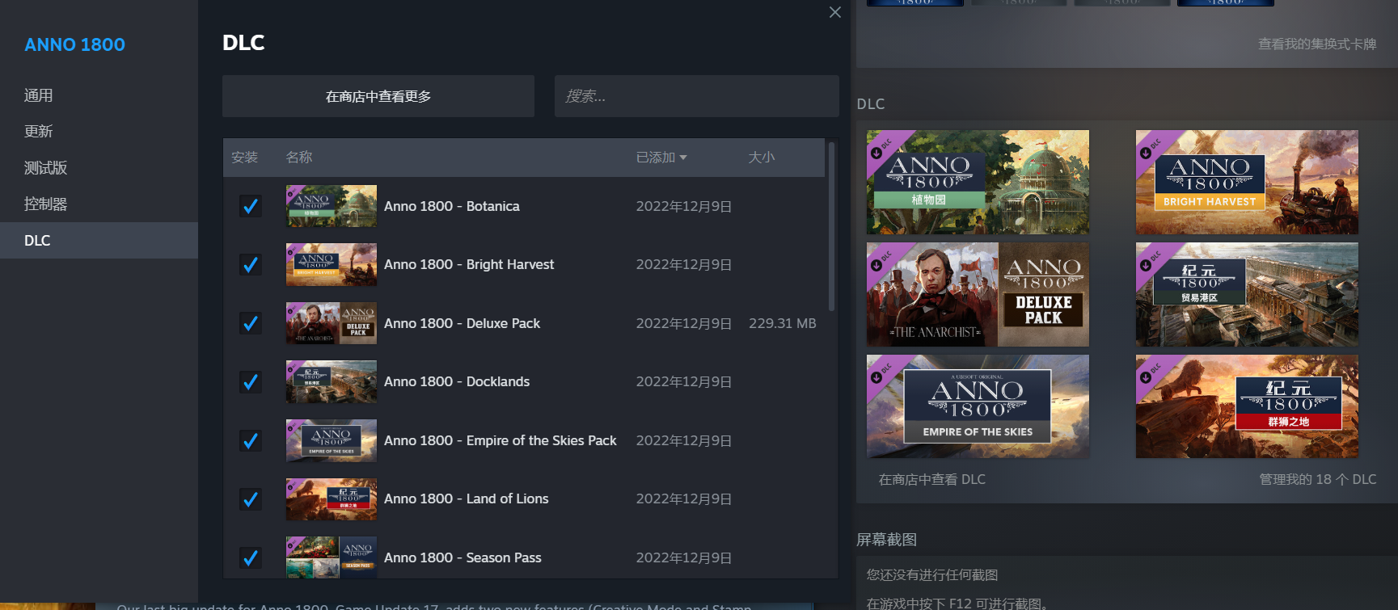Click the Botanica thumbnail in the list
1398x610 pixels.
pyautogui.click(x=332, y=206)
